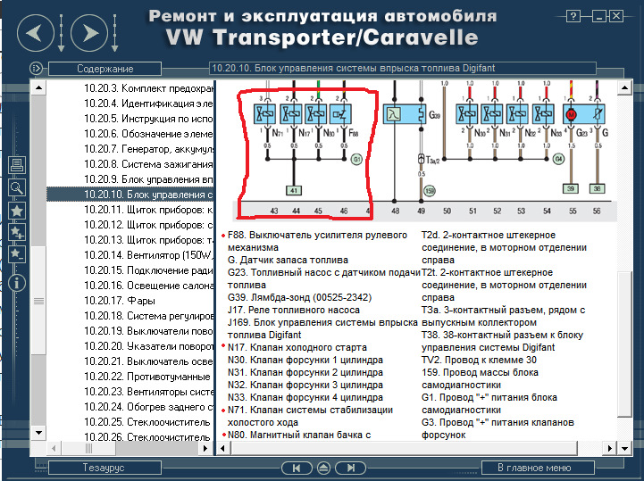Click the print icon in sidebar

click(17, 165)
